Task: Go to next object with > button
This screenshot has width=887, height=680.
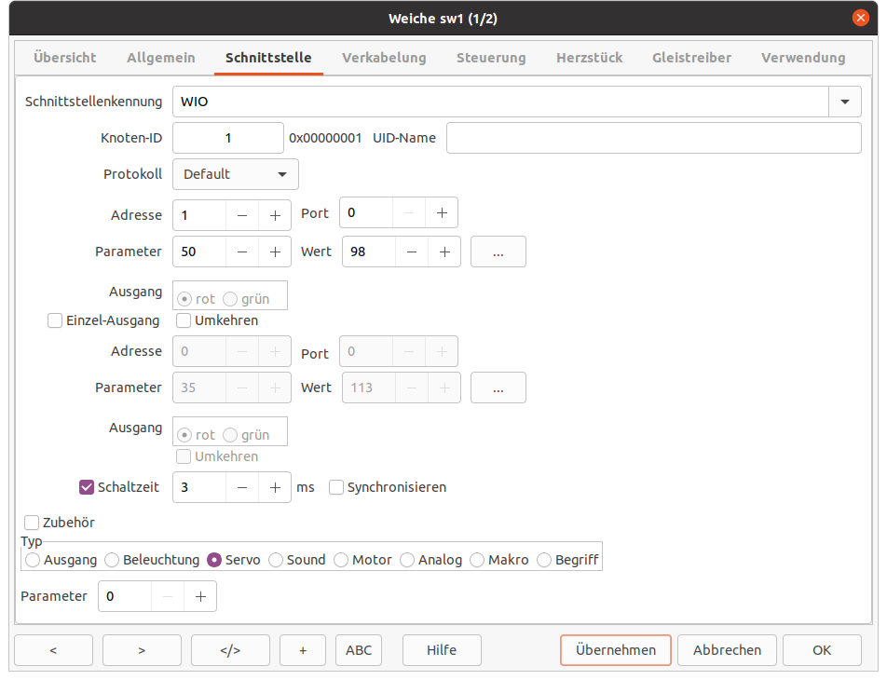Action: point(142,650)
